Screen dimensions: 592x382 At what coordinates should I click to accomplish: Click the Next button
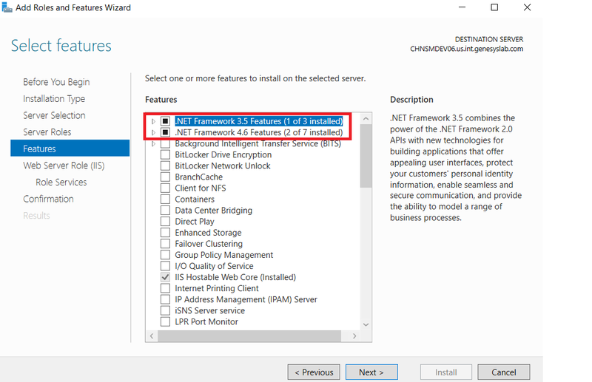[x=371, y=372]
